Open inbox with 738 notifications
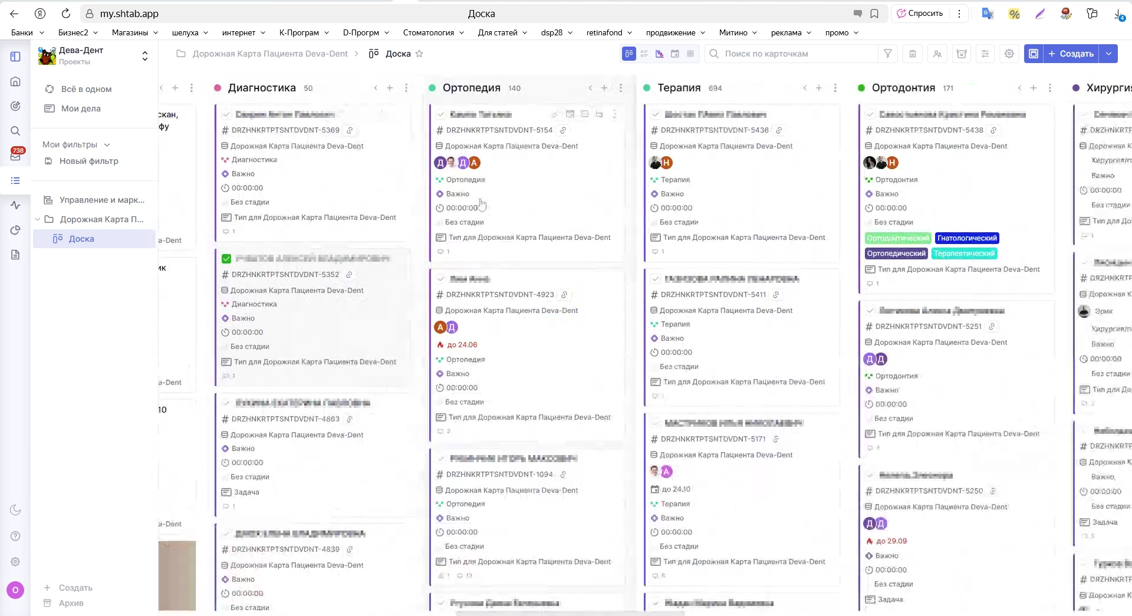The height and width of the screenshot is (616, 1132). pyautogui.click(x=15, y=155)
